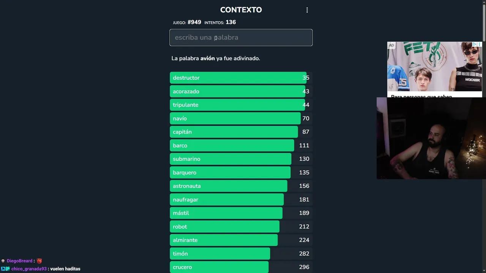Click the CONTEXTO title heading

(241, 10)
